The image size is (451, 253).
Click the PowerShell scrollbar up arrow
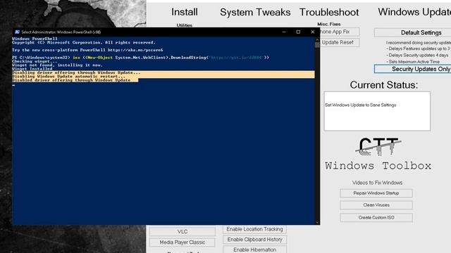tap(317, 39)
